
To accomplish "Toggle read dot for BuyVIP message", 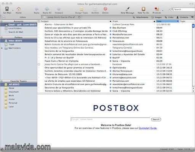I will (110, 58).
